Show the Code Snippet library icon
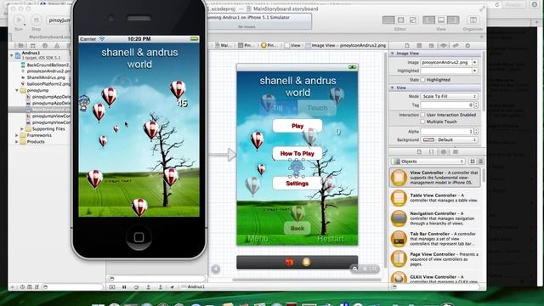 click(x=431, y=152)
